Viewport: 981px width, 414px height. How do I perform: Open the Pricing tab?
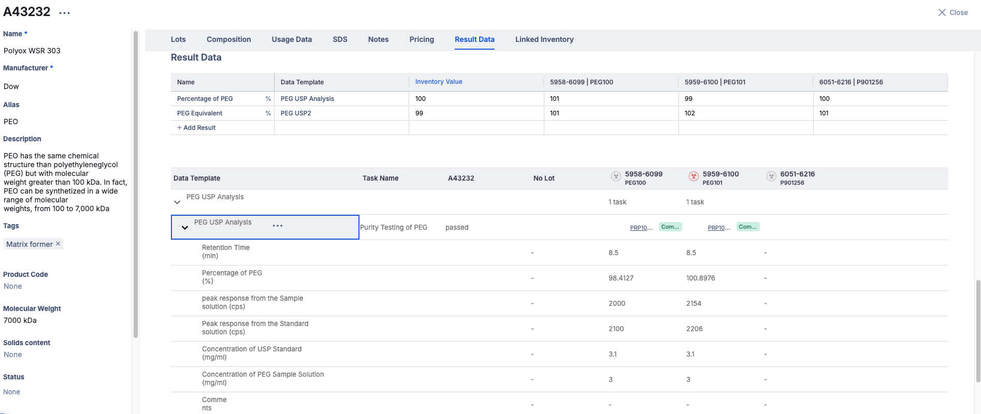coord(422,39)
